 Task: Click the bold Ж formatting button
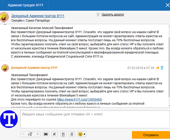pos(46,134)
